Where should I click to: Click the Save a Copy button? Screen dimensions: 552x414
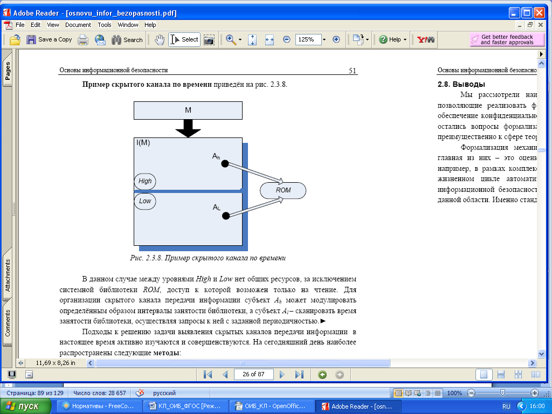(x=49, y=40)
